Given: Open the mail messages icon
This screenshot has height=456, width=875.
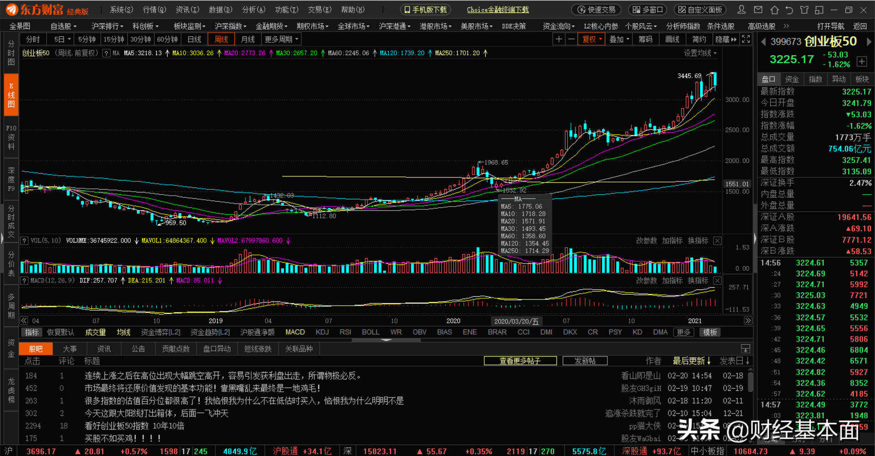Looking at the screenshot, I should click(758, 10).
